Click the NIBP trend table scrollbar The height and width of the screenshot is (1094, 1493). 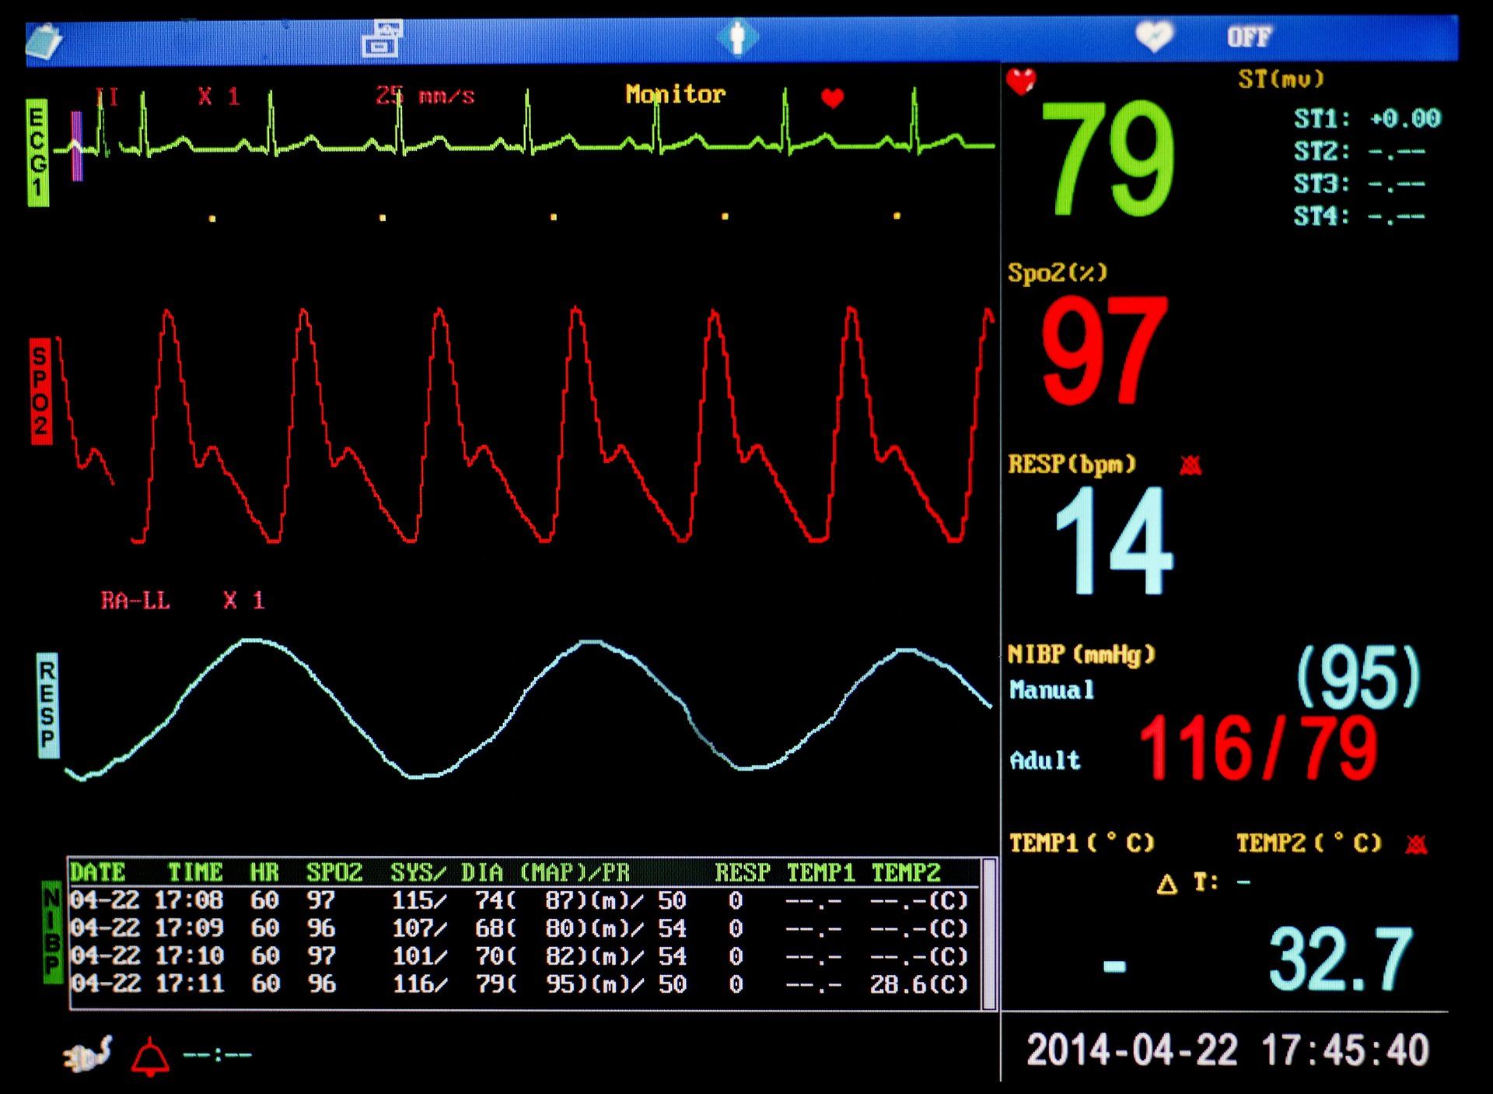click(x=989, y=934)
